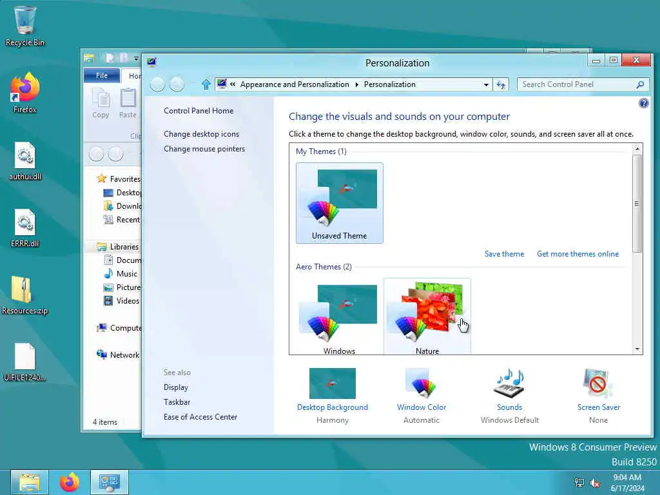The width and height of the screenshot is (660, 495).
Task: Click the taskbar clock showing 9:04 AM
Action: click(x=627, y=483)
